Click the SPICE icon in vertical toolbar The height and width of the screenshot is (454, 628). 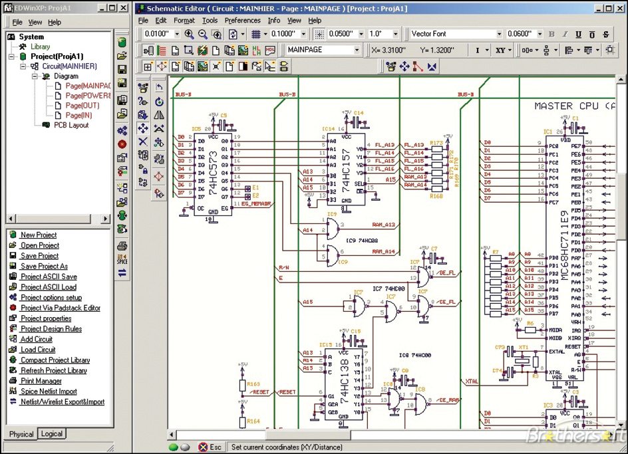pyautogui.click(x=122, y=259)
